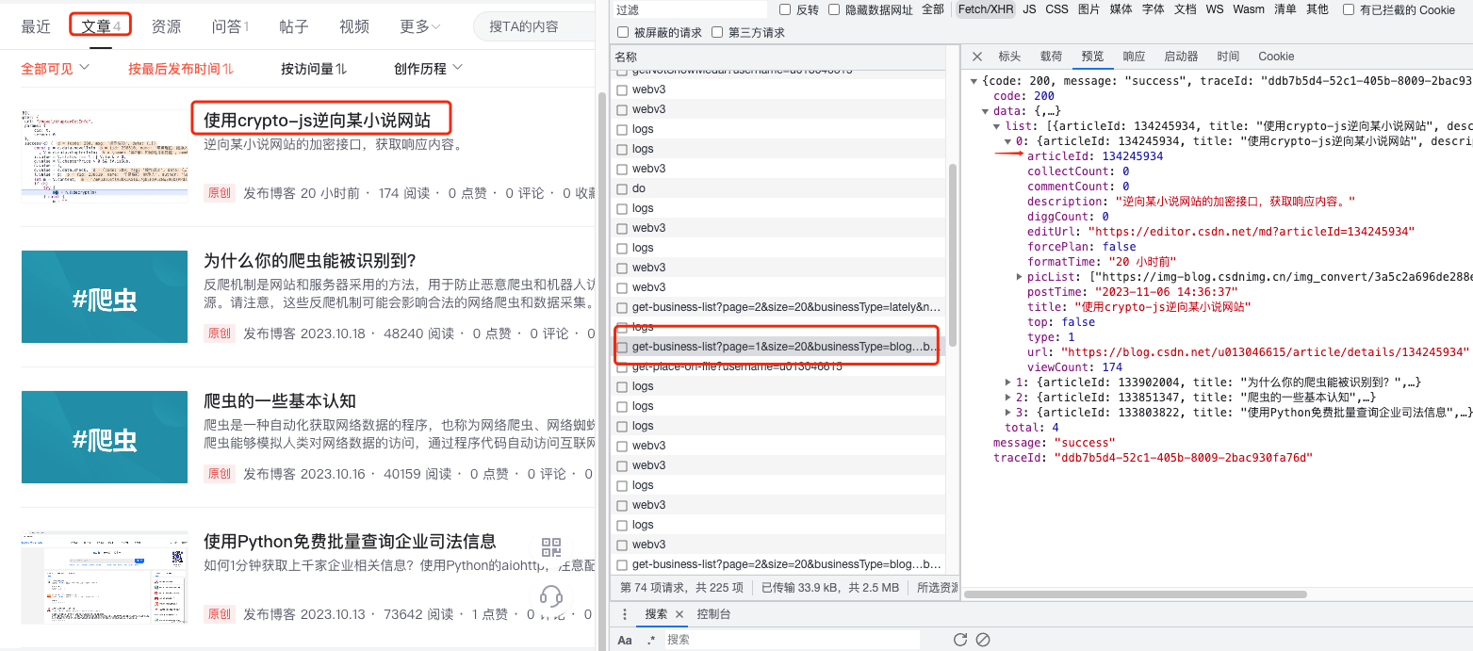The image size is (1473, 651).
Task: Open article 为什么你的爬虫能被识别到?
Action: [310, 261]
